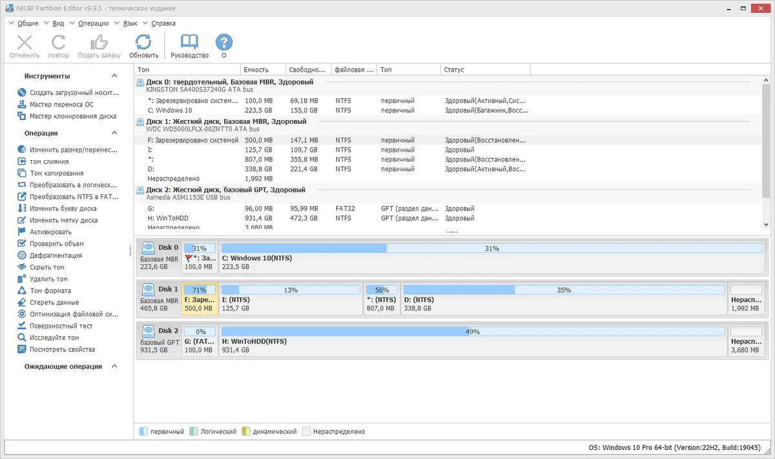
Task: Click the *: (NTFS) 807,0 MB partition block
Action: [x=382, y=299]
